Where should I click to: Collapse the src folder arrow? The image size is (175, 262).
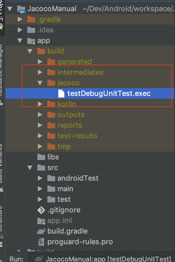pos(30,168)
